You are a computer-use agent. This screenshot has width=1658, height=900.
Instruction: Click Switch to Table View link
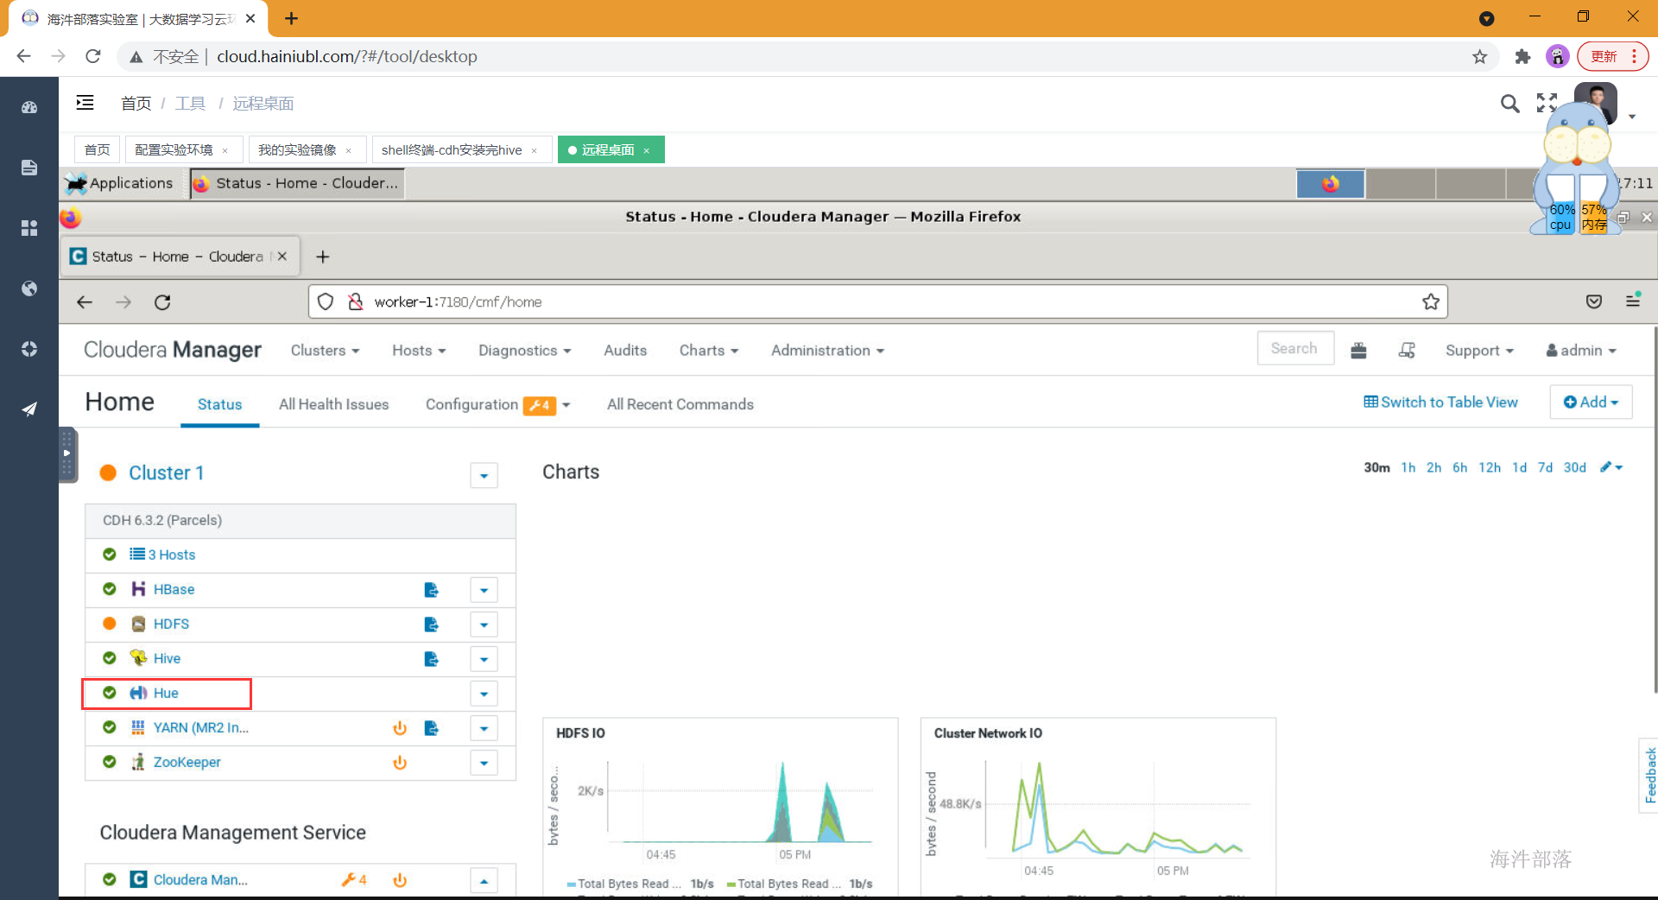(x=1440, y=402)
